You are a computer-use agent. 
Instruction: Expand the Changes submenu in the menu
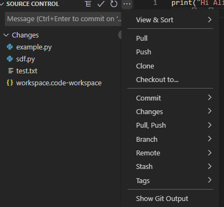tap(170, 111)
